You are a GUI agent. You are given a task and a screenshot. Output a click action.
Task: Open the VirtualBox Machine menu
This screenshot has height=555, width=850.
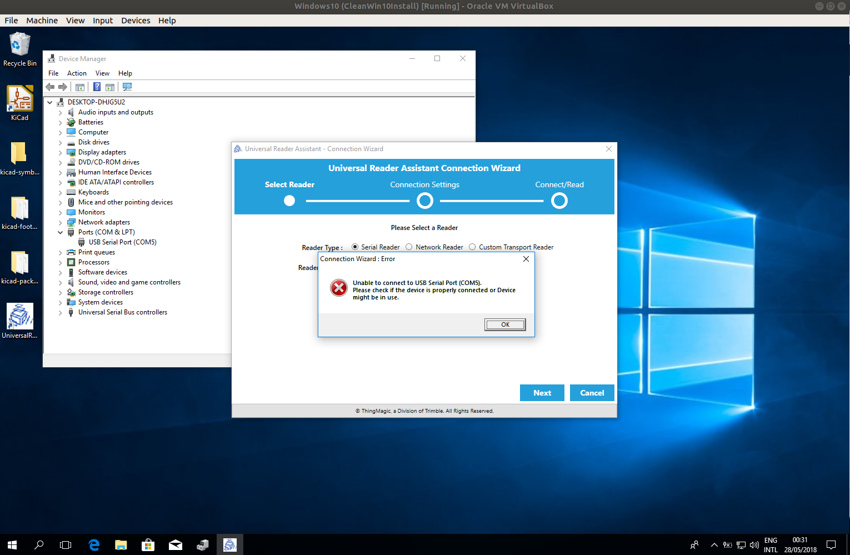pyautogui.click(x=42, y=21)
